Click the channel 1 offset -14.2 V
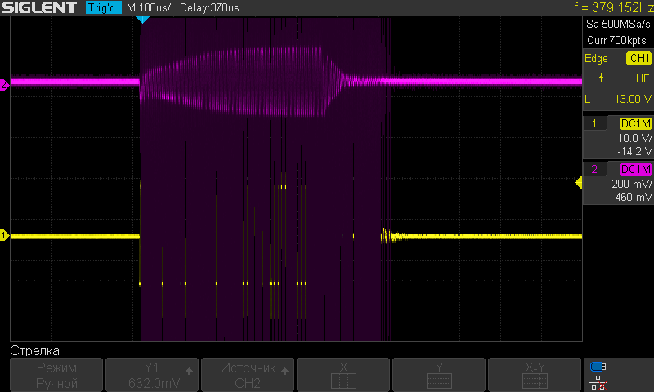Viewport: 654px width, 392px height. (634, 151)
